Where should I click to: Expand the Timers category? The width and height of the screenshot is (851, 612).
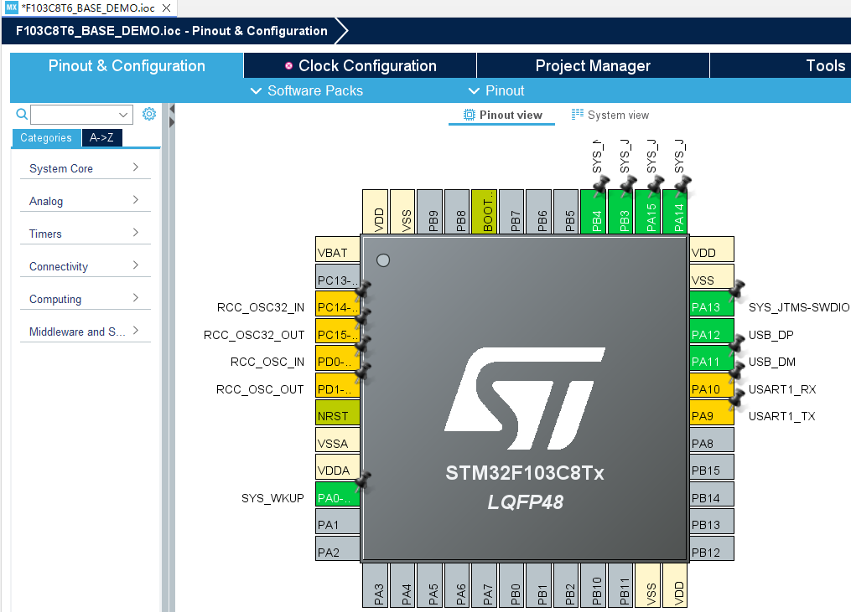click(86, 234)
